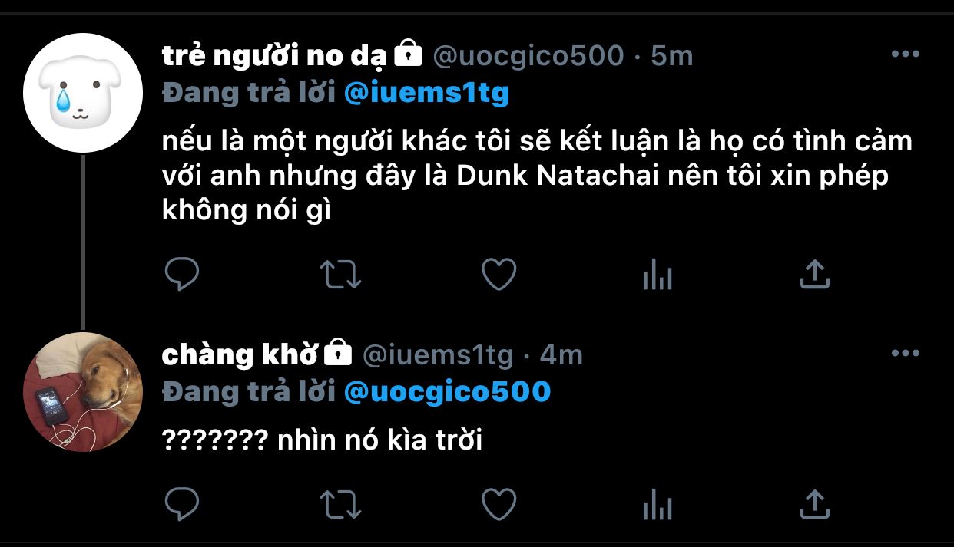The height and width of the screenshot is (547, 954).
Task: View analytics of chàng khờ's tweet
Action: [658, 504]
